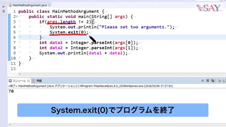Screen dimensions: 226x127
Task: Click line number 7 in the gutter
Action: [x=14, y=43]
